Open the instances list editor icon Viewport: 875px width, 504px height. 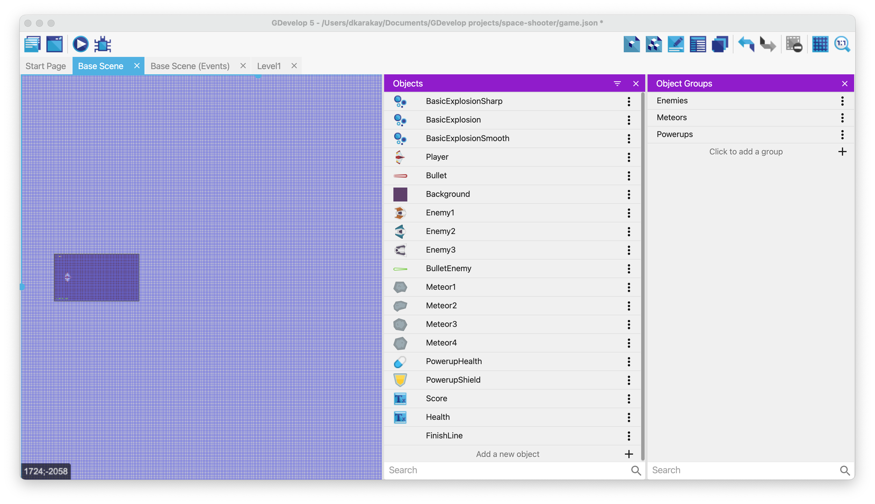[697, 44]
